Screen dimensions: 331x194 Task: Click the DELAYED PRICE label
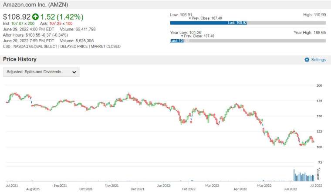coord(74,46)
